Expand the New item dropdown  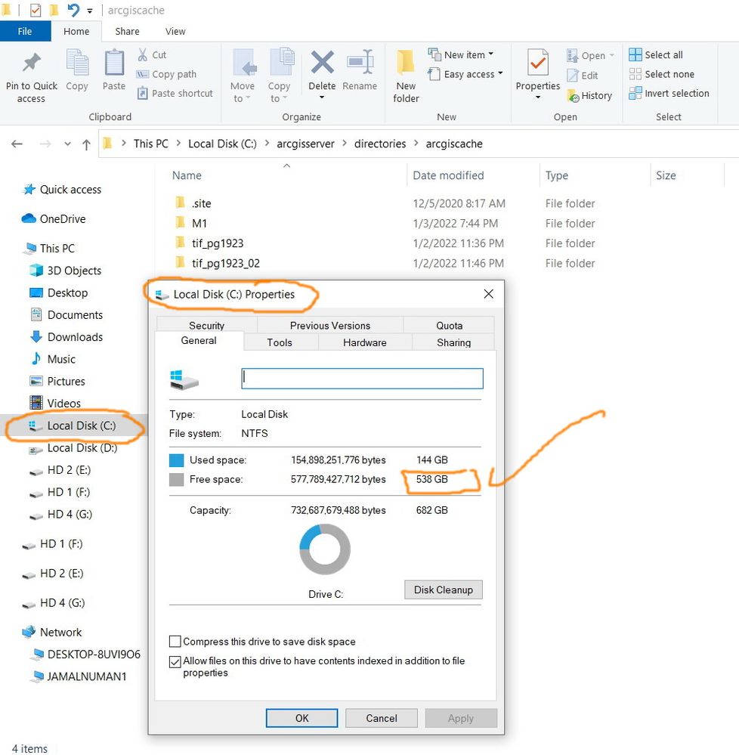[491, 54]
